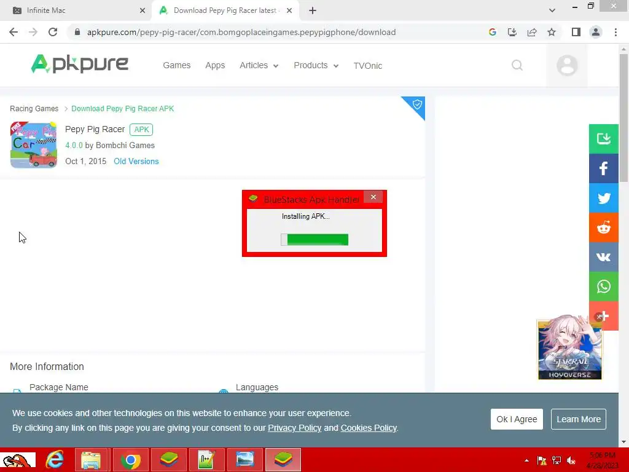629x472 pixels.
Task: Click the green download share button
Action: [x=603, y=139]
